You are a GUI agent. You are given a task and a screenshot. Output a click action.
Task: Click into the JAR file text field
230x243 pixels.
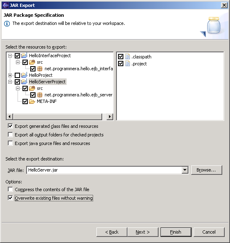(104, 170)
